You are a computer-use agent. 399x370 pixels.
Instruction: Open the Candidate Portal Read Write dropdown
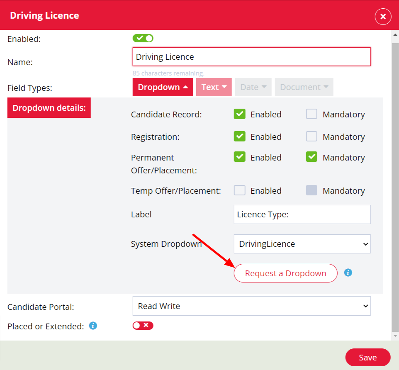point(251,306)
